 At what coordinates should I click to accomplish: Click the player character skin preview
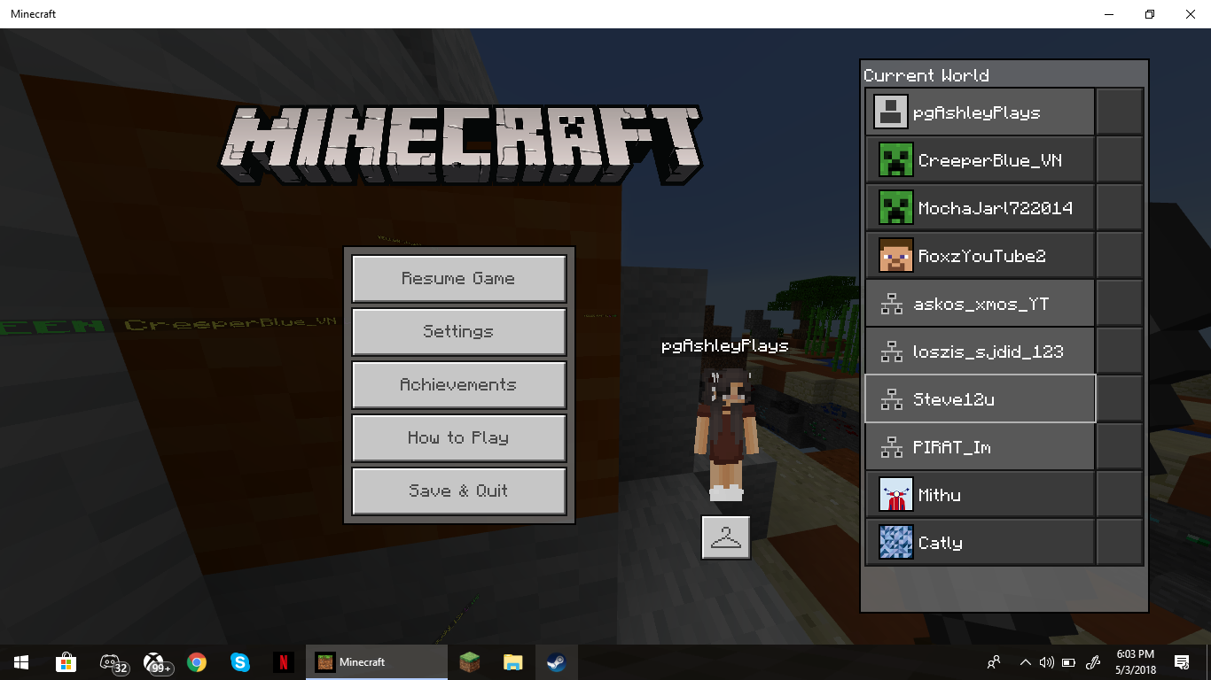click(x=726, y=434)
